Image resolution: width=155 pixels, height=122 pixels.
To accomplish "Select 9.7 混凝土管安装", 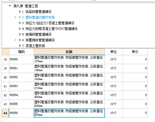I will (x=32, y=46).
